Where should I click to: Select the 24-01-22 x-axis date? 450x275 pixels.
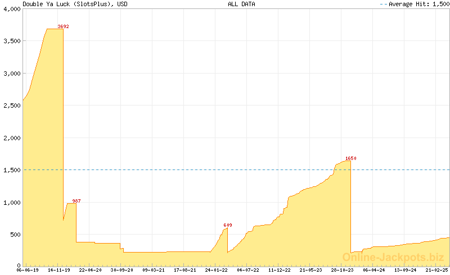coord(216,270)
